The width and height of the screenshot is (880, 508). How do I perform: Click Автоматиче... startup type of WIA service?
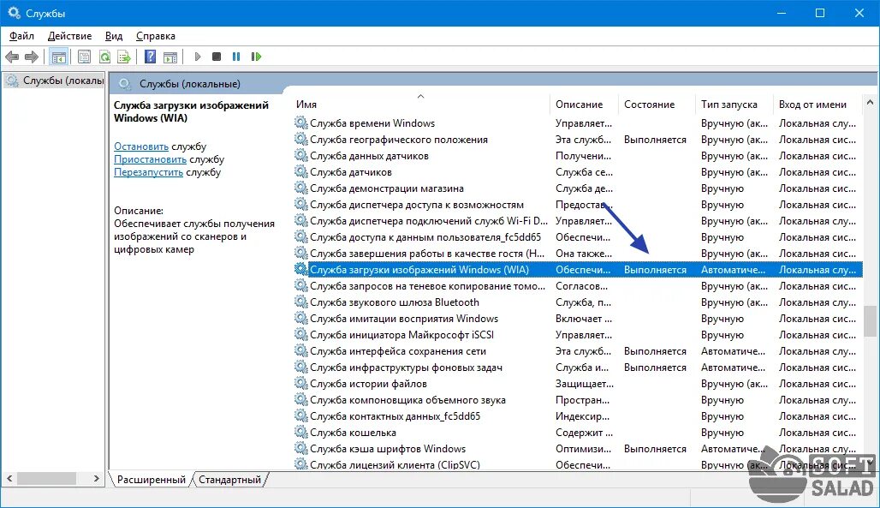point(733,270)
